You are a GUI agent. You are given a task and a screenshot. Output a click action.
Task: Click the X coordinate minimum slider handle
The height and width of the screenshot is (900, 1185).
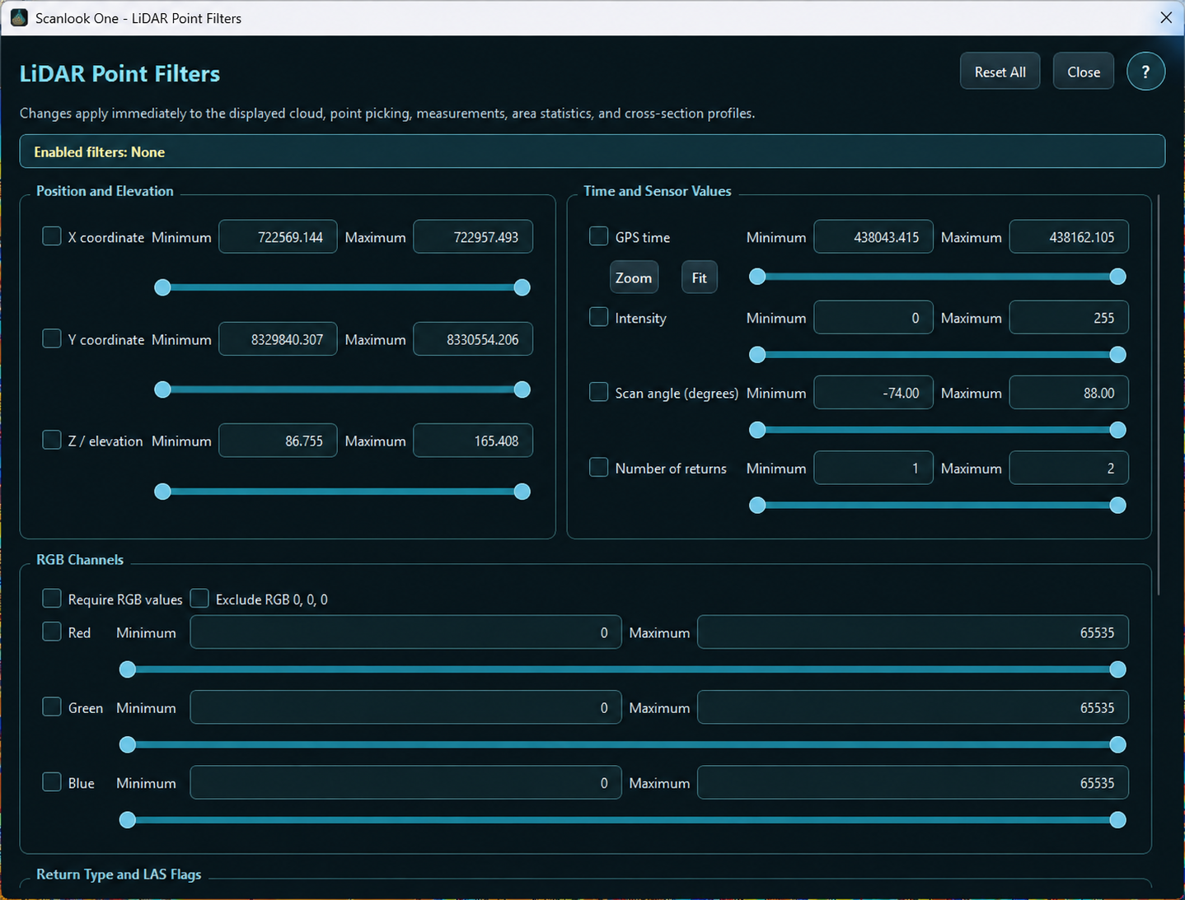[163, 287]
